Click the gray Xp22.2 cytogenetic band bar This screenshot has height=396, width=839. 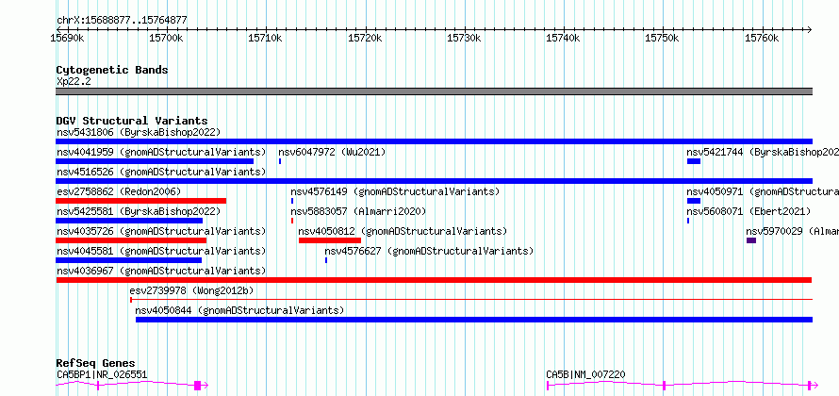[434, 91]
